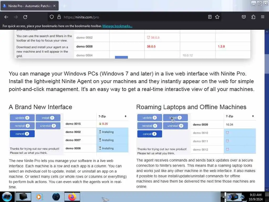Open the media player taskbar icon
This screenshot has width=269, height=202.
tap(39, 197)
